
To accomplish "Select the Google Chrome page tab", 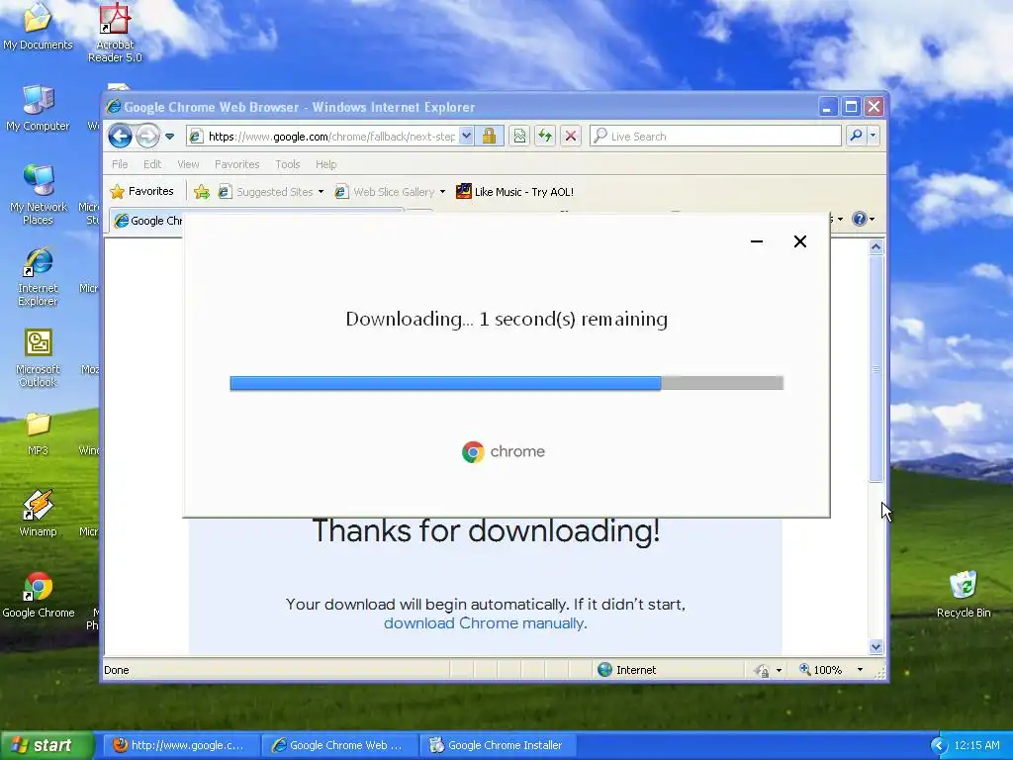I will 147,221.
